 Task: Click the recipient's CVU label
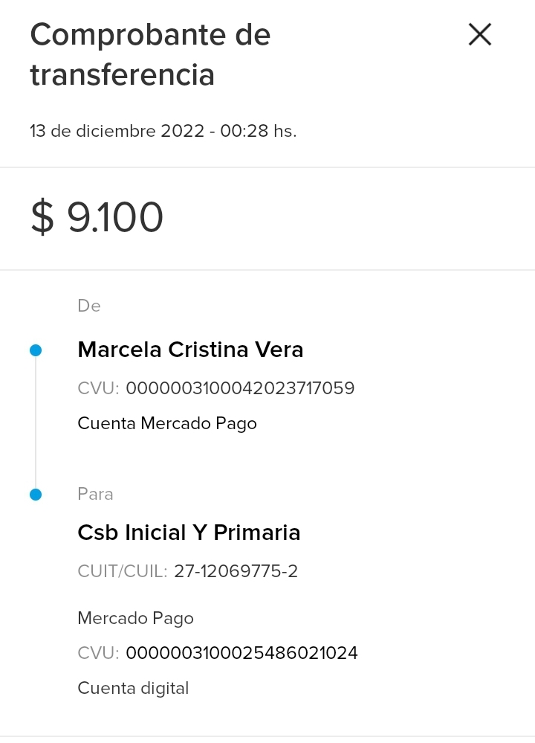[98, 653]
